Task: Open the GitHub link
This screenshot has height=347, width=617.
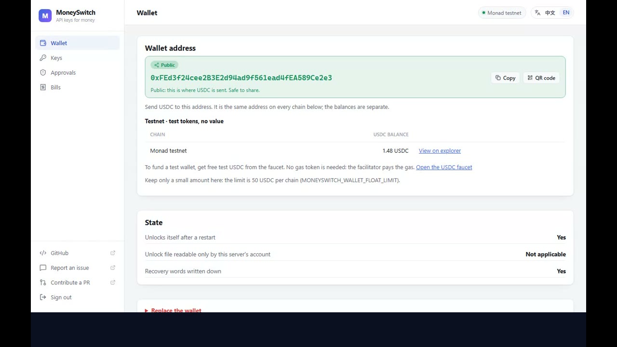Action: click(x=77, y=253)
